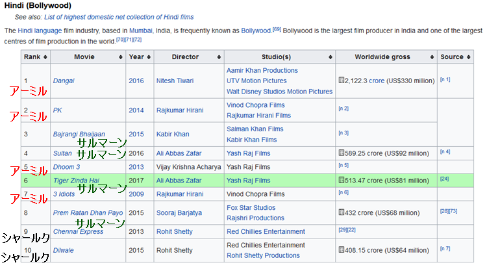Viewport: 487px width, 267px height.
Task: Sort table by Rank column arrows
Action: pos(45,57)
